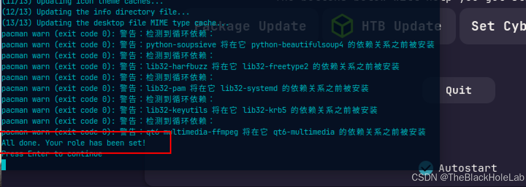Click the green cube HTB Update icon
Viewport: 526px width, 187px height.
coord(342,26)
